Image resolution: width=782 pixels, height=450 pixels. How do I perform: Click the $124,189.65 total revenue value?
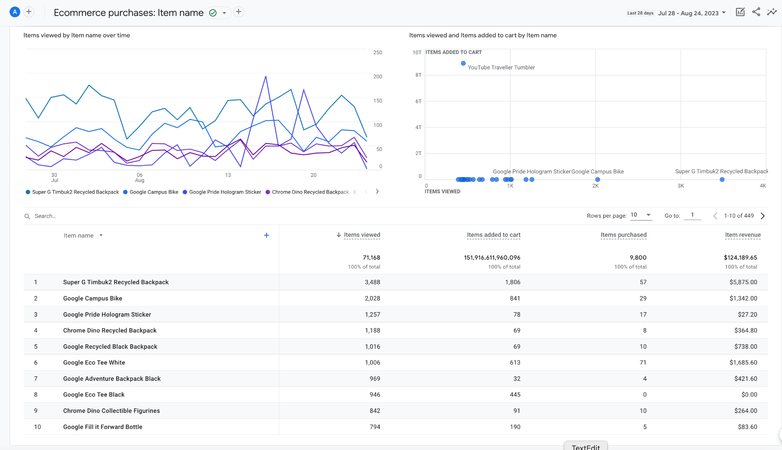click(740, 257)
